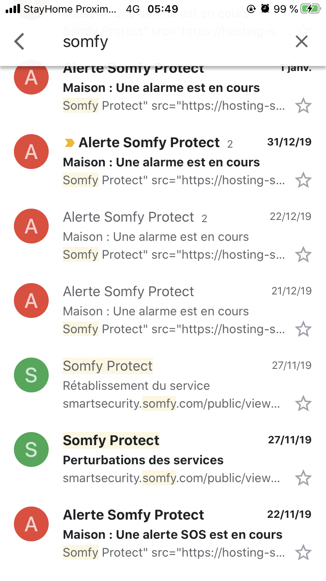Select green S avatar for Perturbations email
This screenshot has height=581, width=326.
coord(31,449)
